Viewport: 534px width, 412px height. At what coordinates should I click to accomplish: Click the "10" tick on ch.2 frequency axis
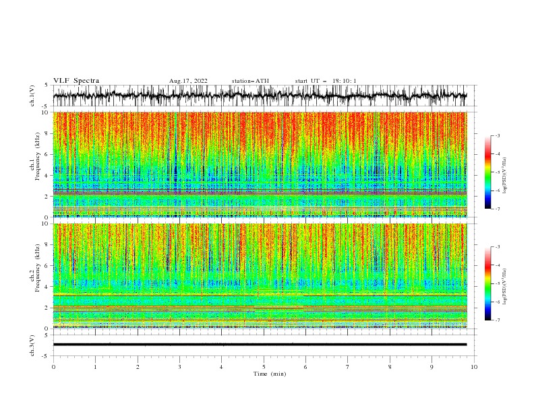coord(46,224)
